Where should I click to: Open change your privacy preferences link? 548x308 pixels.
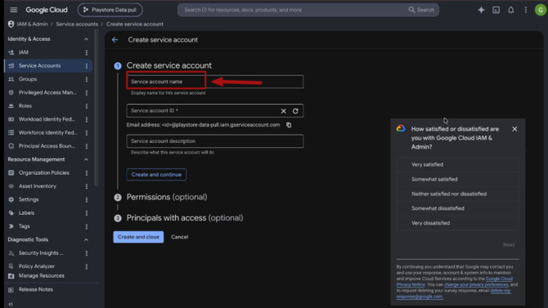tap(476, 284)
